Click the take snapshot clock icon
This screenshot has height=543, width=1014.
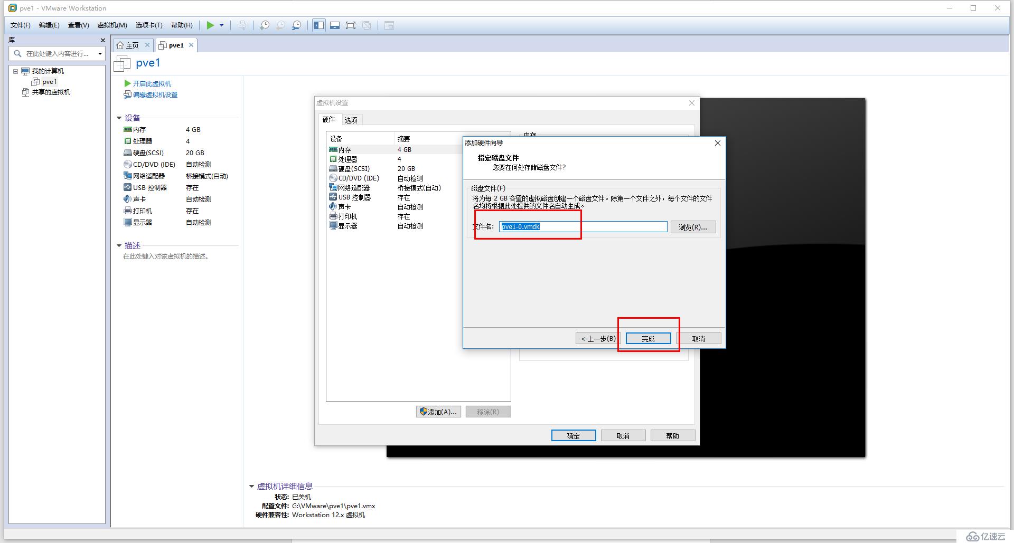[x=265, y=25]
